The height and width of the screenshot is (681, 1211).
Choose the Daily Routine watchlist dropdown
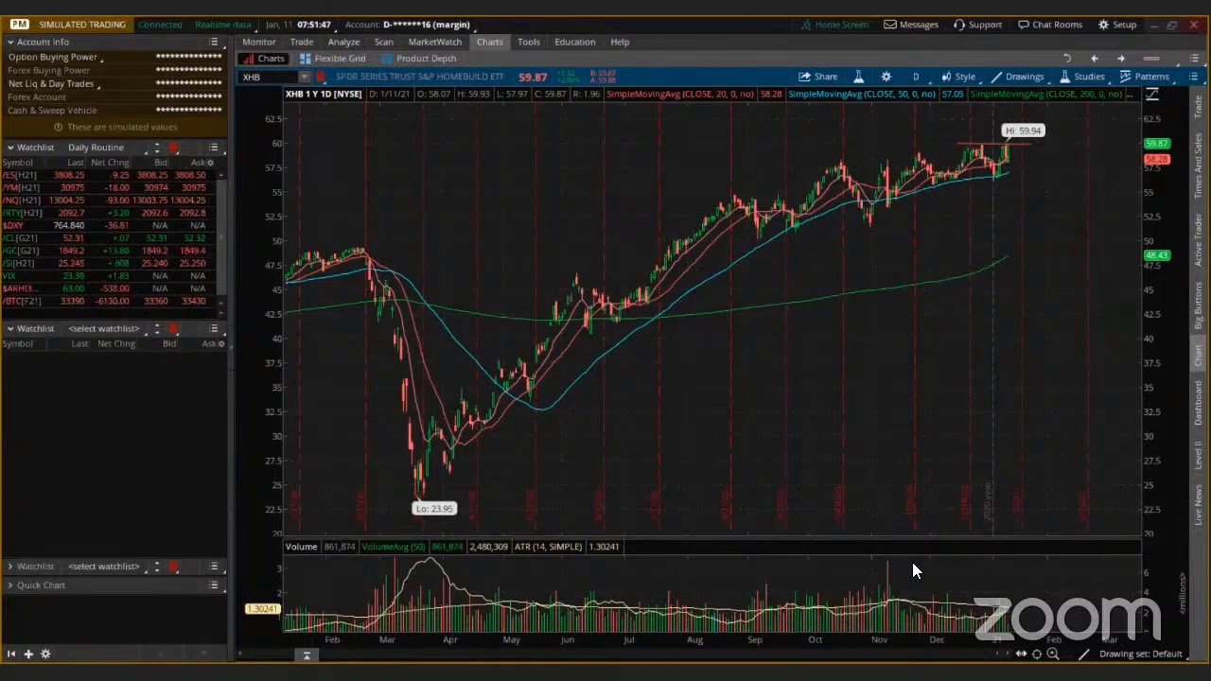point(109,148)
